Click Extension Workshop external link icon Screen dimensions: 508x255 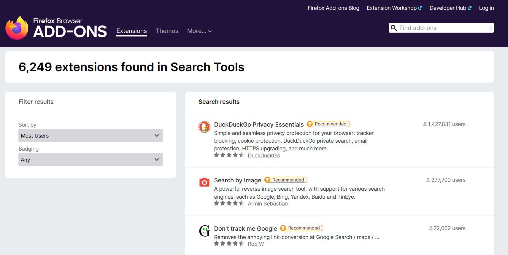coord(420,8)
